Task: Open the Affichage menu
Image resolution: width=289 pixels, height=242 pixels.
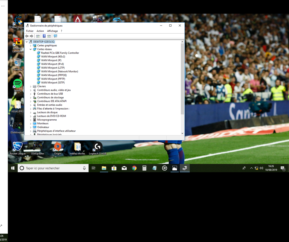Action: click(x=52, y=31)
